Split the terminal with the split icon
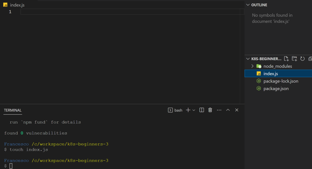 tap(202, 110)
